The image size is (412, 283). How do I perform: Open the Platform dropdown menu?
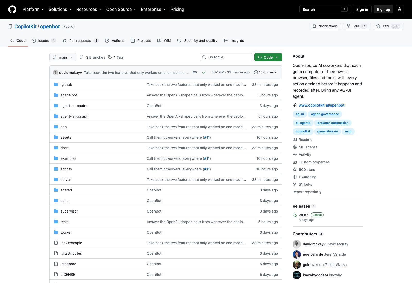(33, 9)
